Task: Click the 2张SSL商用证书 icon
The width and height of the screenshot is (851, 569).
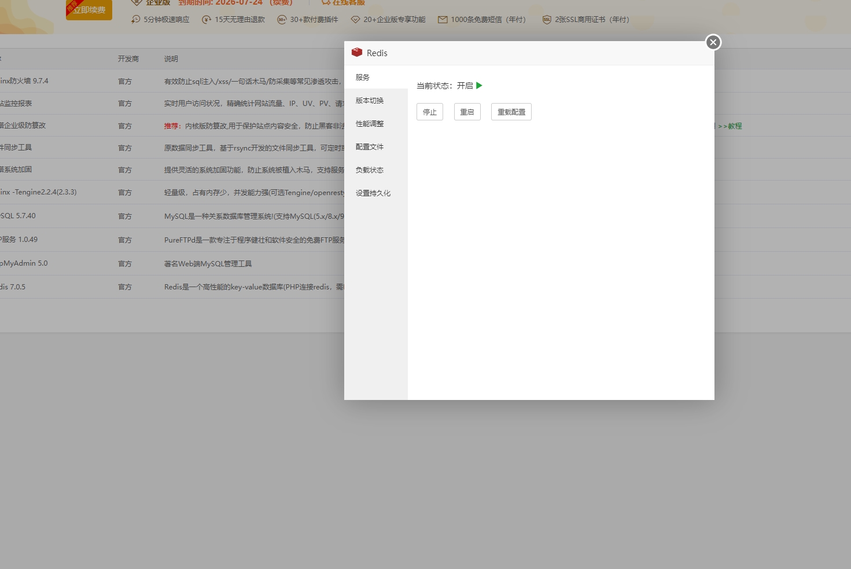Action: tap(547, 19)
